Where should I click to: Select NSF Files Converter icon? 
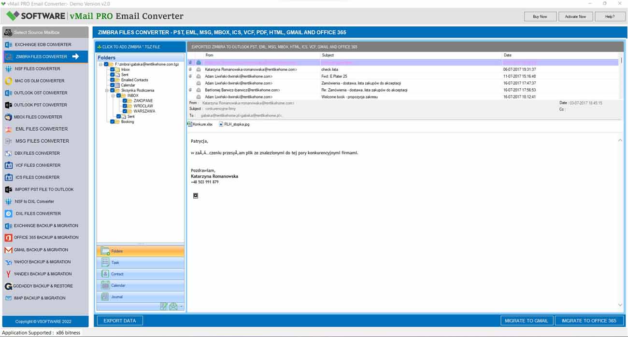(8, 68)
